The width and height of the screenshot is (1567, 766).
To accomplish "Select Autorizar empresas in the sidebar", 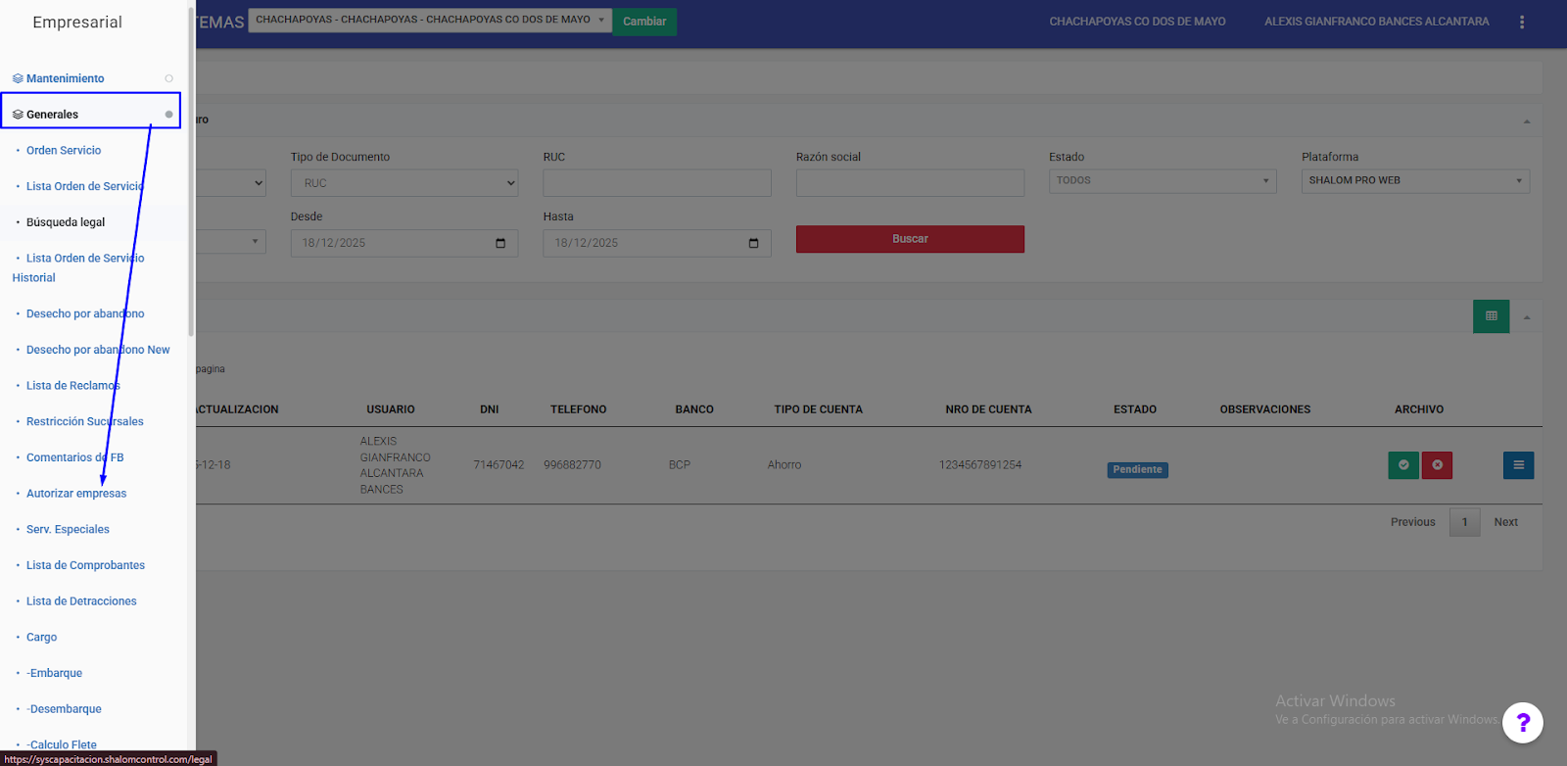I will tap(76, 494).
